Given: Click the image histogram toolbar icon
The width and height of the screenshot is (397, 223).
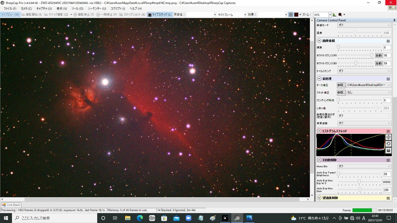Looking at the screenshot, I should (x=335, y=15).
